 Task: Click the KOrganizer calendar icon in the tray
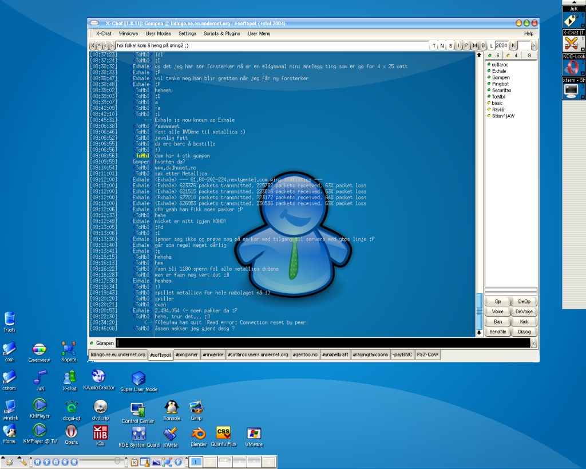tap(145, 462)
